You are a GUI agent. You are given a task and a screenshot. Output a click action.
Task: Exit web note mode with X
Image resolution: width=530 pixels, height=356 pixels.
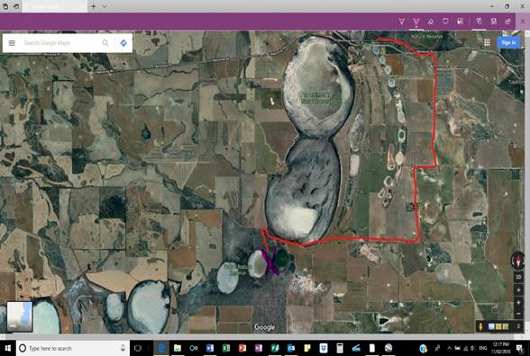[x=523, y=22]
